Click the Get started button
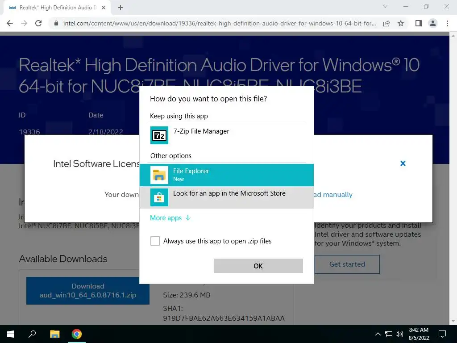Image resolution: width=457 pixels, height=343 pixels. (347, 264)
